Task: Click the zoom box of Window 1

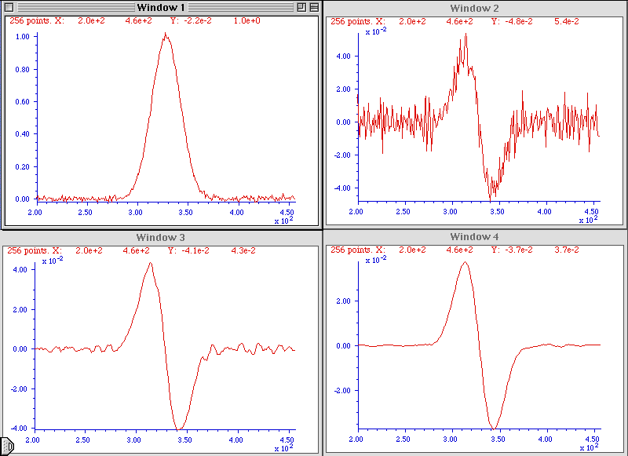Action: coord(300,7)
